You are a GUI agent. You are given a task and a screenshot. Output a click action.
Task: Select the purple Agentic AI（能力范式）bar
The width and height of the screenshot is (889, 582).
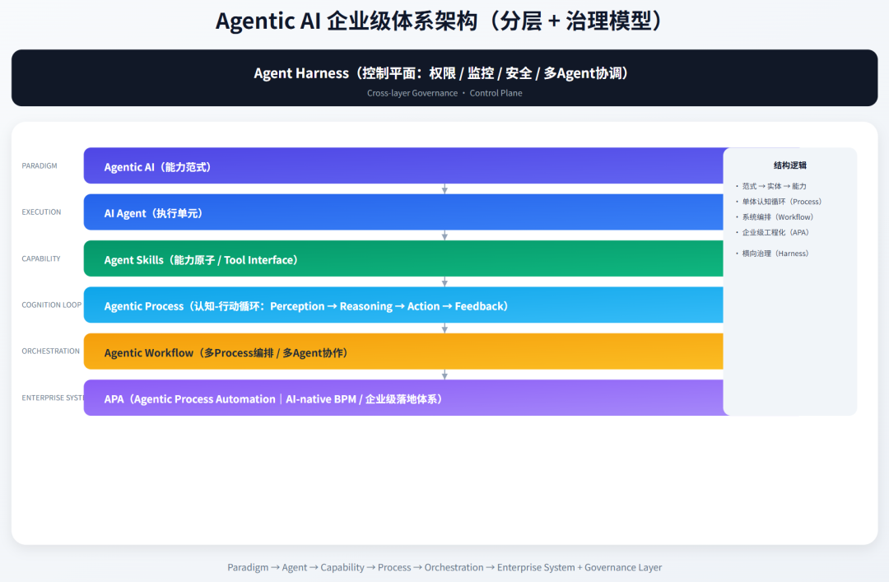(x=403, y=165)
